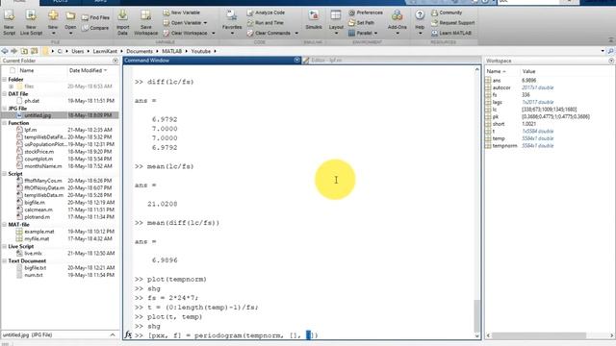The width and height of the screenshot is (616, 346).
Task: Click Clear Commands in the toolstrip
Action: point(272,33)
